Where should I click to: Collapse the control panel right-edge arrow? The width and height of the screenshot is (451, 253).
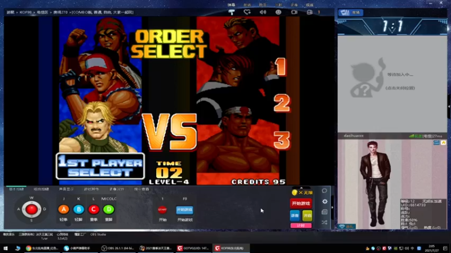333,207
